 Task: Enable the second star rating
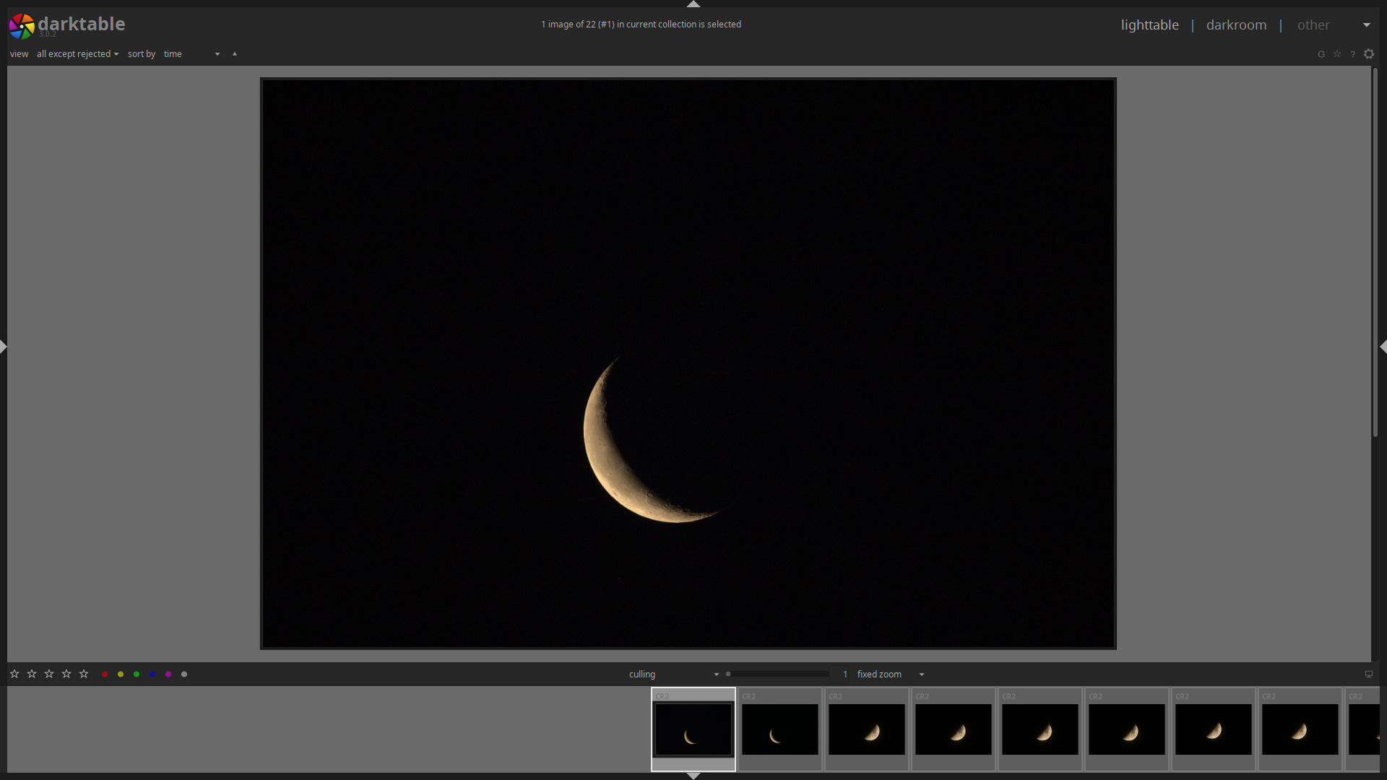(x=33, y=675)
